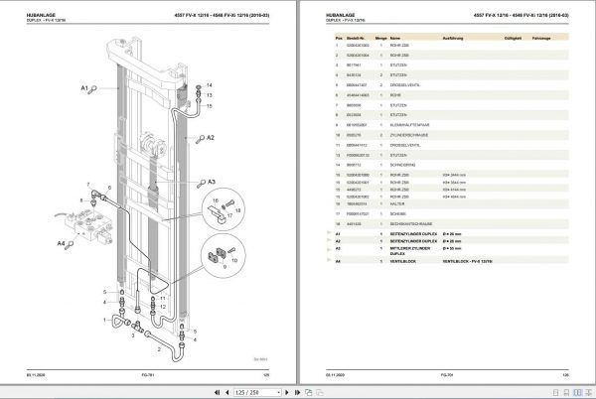Click the Bestell-Nr. column header

coord(356,38)
